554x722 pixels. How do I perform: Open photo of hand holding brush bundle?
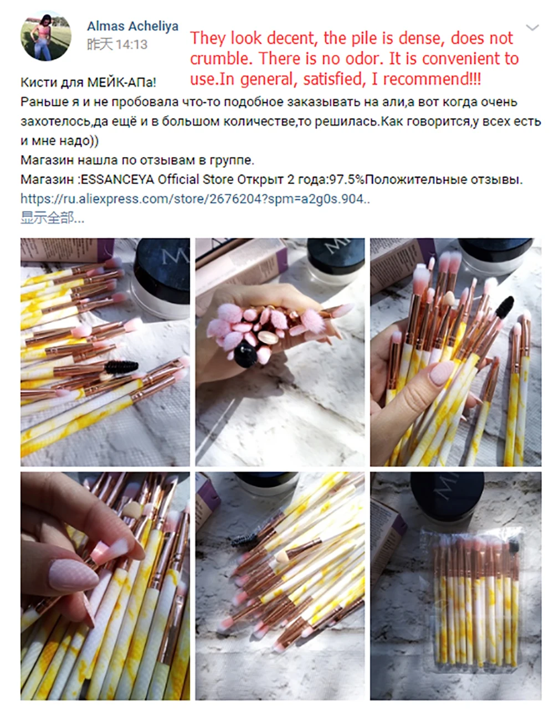[455, 352]
